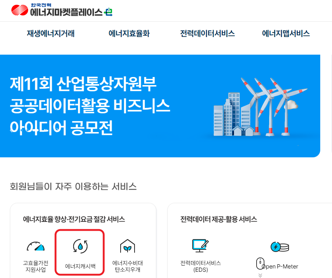Open the 전력데이터서비스 (EDS) link
The image size is (332, 278).
point(200,266)
